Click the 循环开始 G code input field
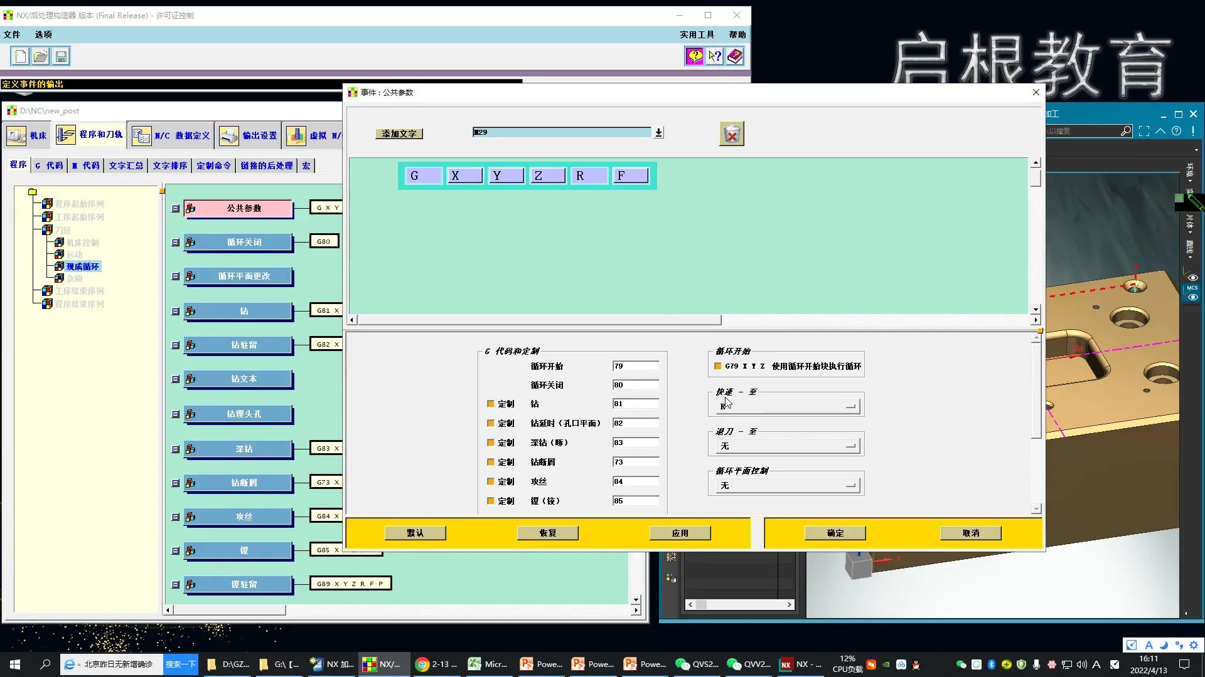The width and height of the screenshot is (1205, 677). 635,366
